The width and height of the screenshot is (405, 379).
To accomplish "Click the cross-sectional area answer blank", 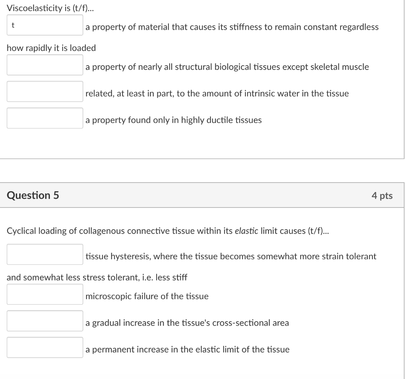I will 44,321.
